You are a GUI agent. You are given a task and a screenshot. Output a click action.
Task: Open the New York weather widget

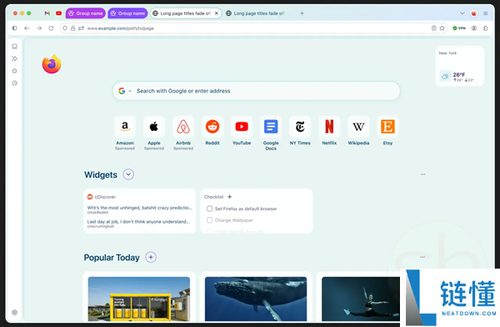coord(460,66)
